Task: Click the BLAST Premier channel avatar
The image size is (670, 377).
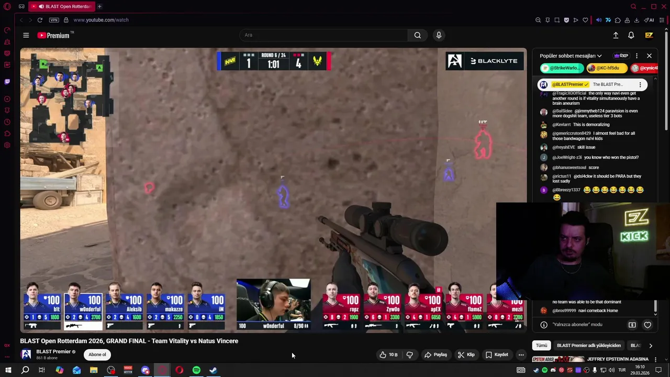Action: pos(26,354)
